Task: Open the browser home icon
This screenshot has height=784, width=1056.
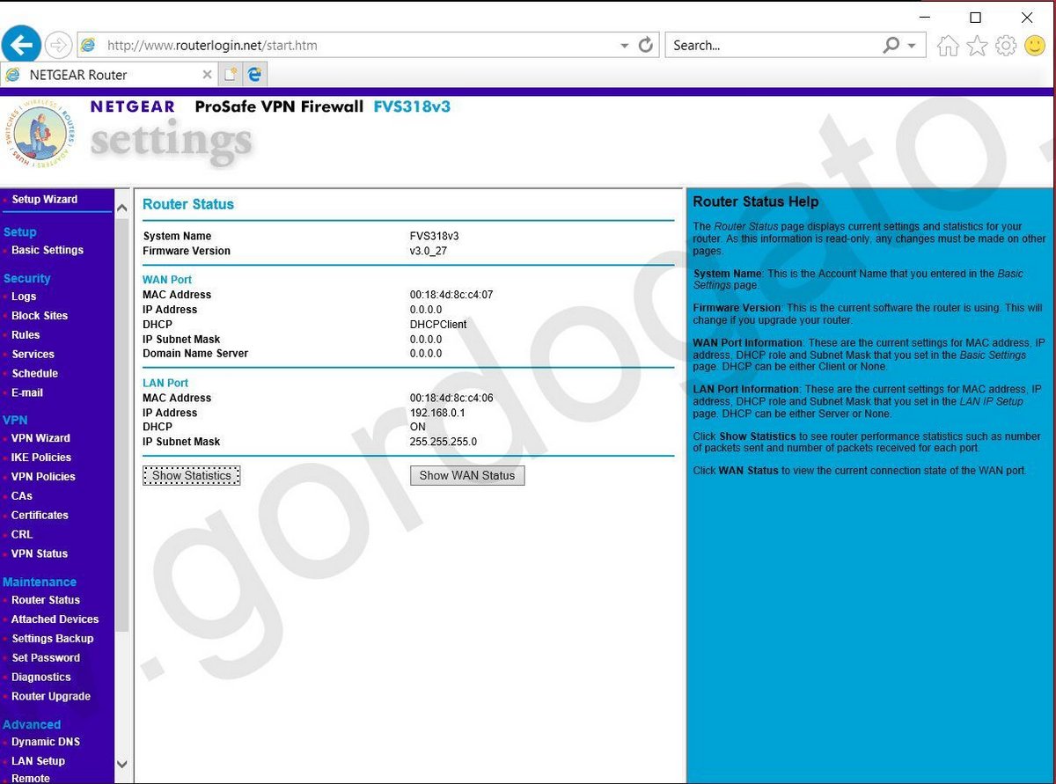Action: (x=948, y=46)
